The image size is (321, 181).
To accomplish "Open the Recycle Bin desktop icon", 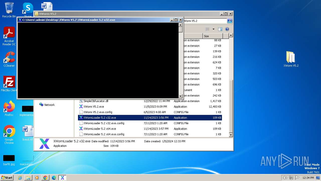I will [x=9, y=10].
